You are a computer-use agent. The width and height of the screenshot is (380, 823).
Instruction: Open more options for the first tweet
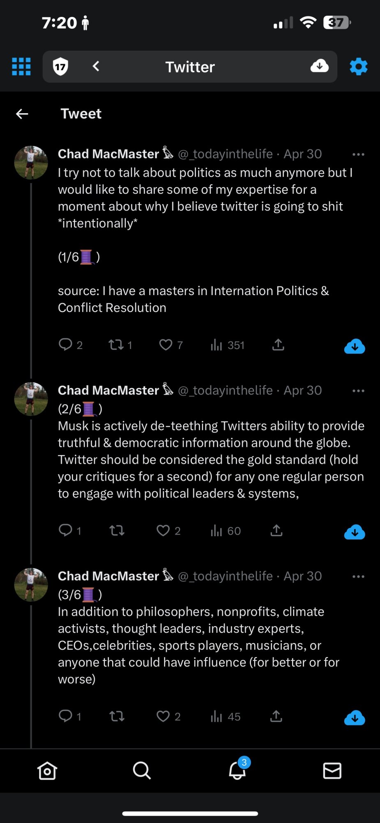tap(358, 154)
